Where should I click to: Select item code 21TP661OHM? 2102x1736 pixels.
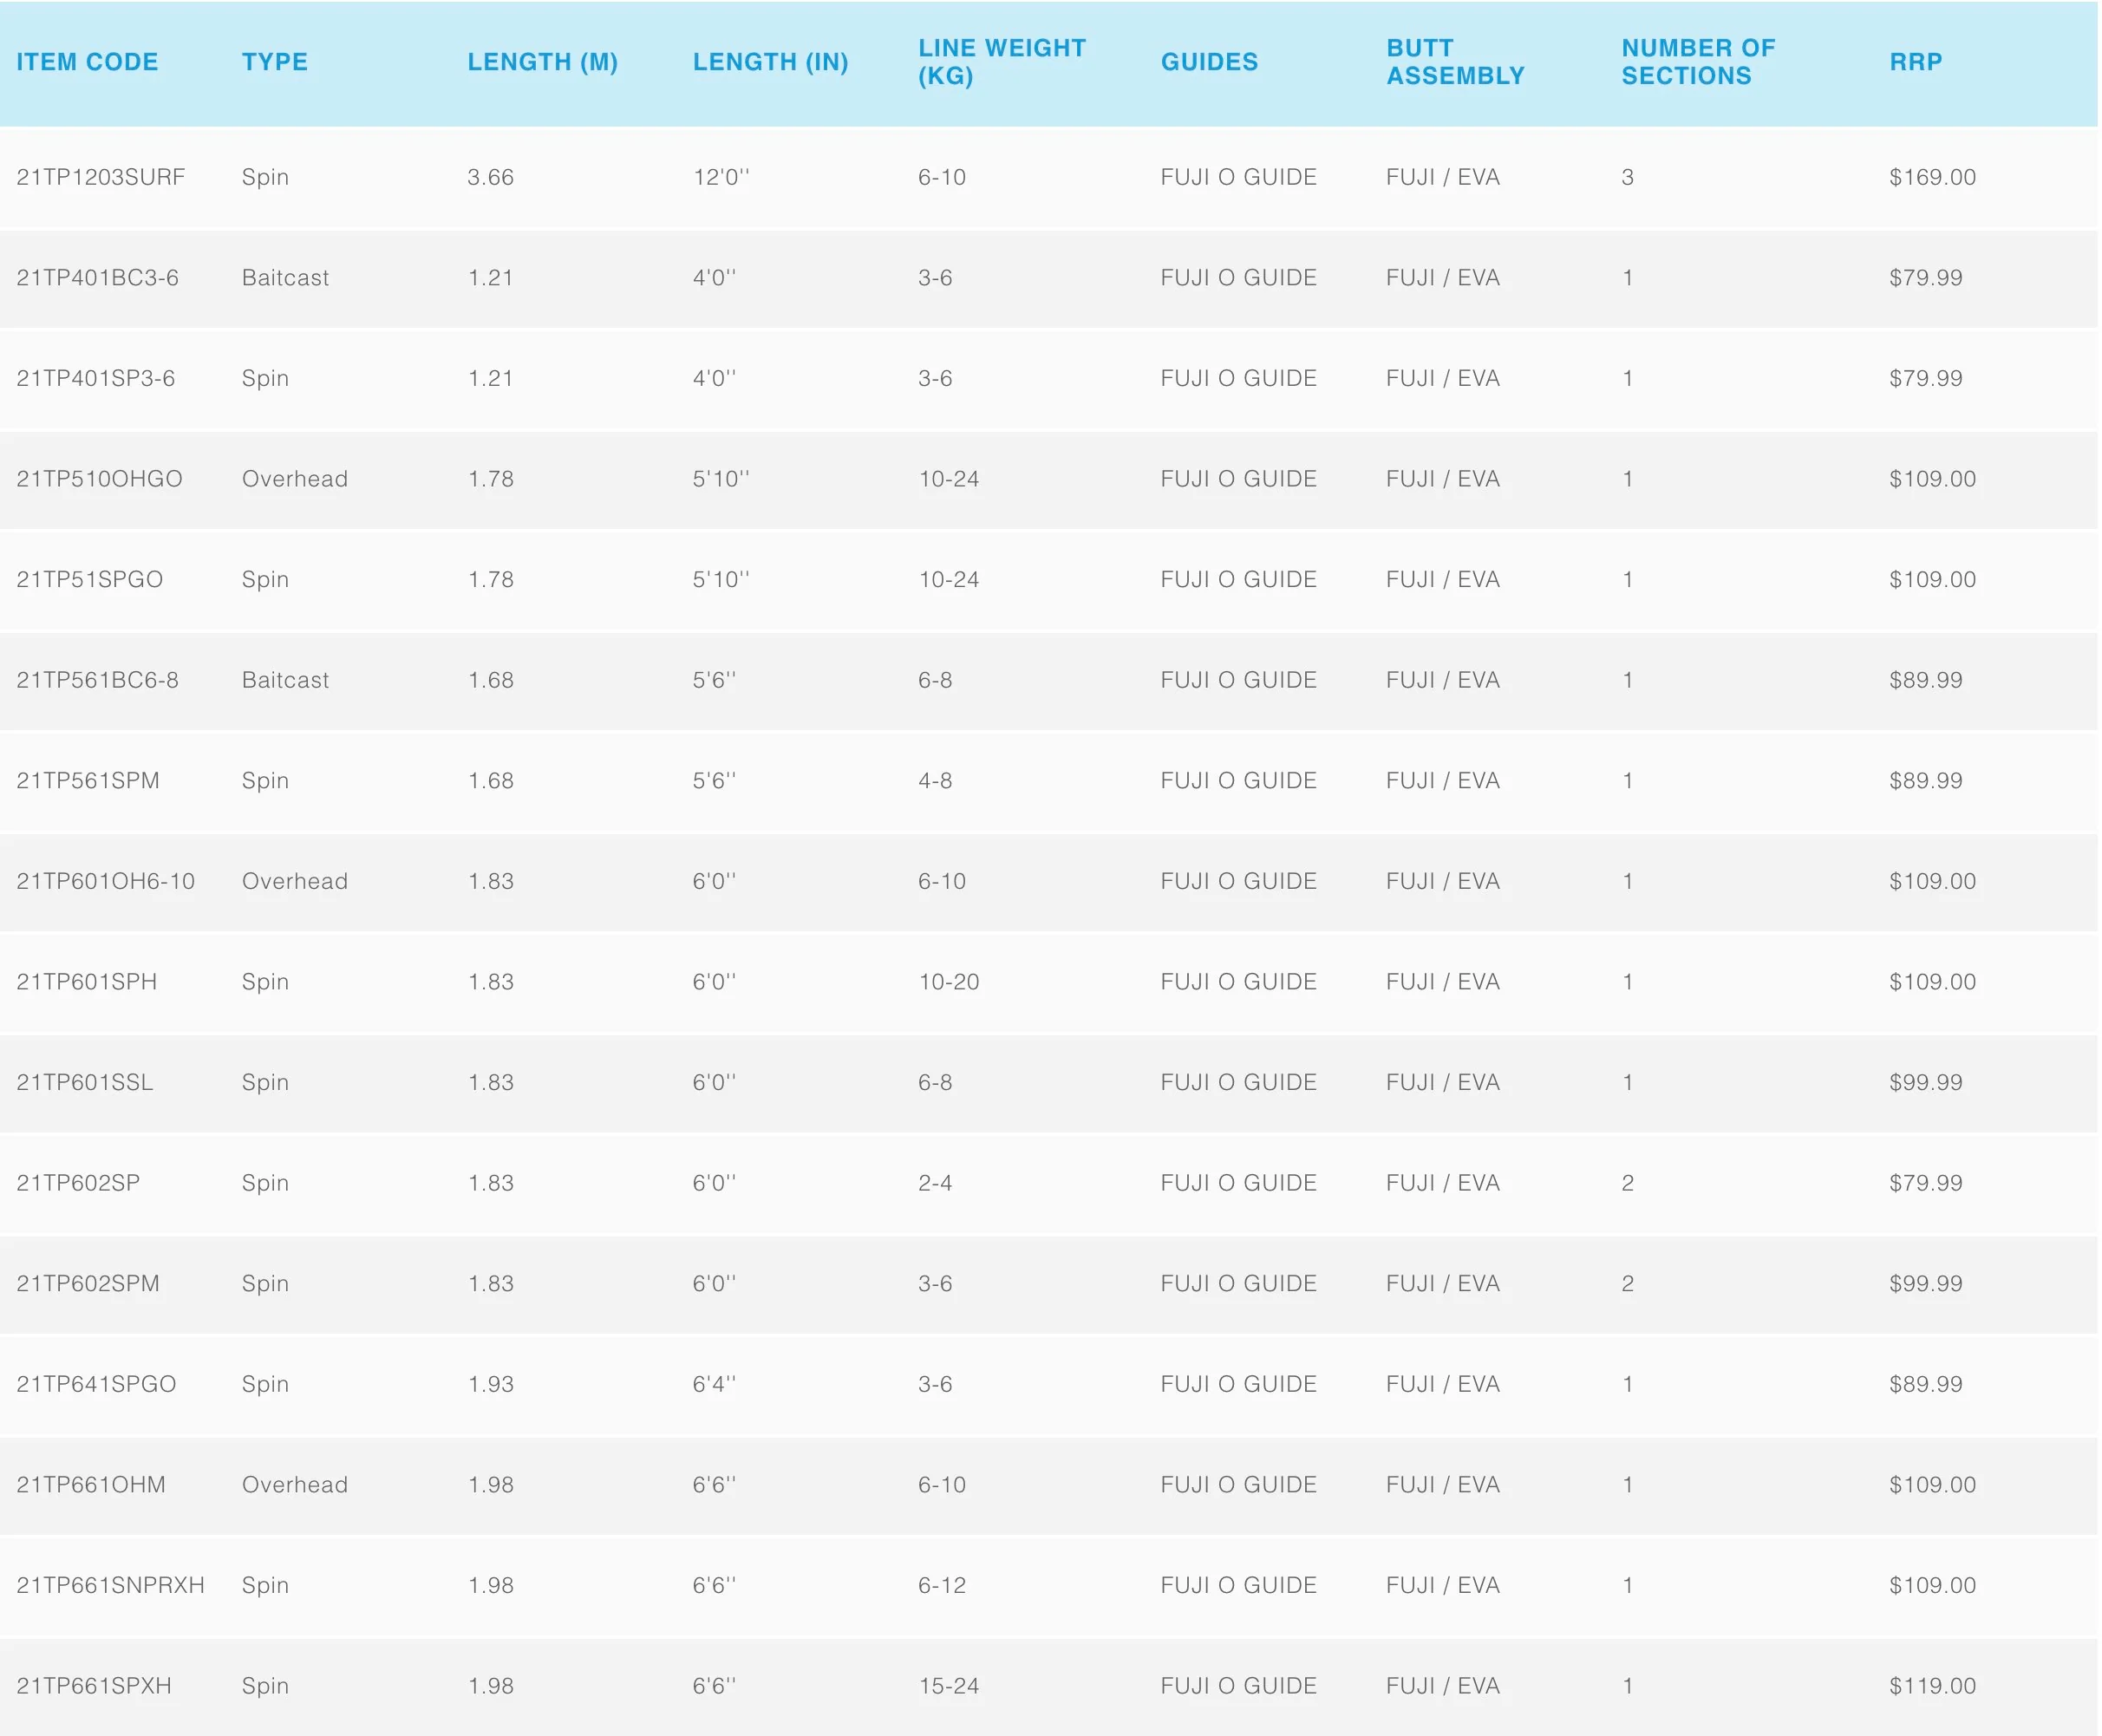(x=91, y=1485)
